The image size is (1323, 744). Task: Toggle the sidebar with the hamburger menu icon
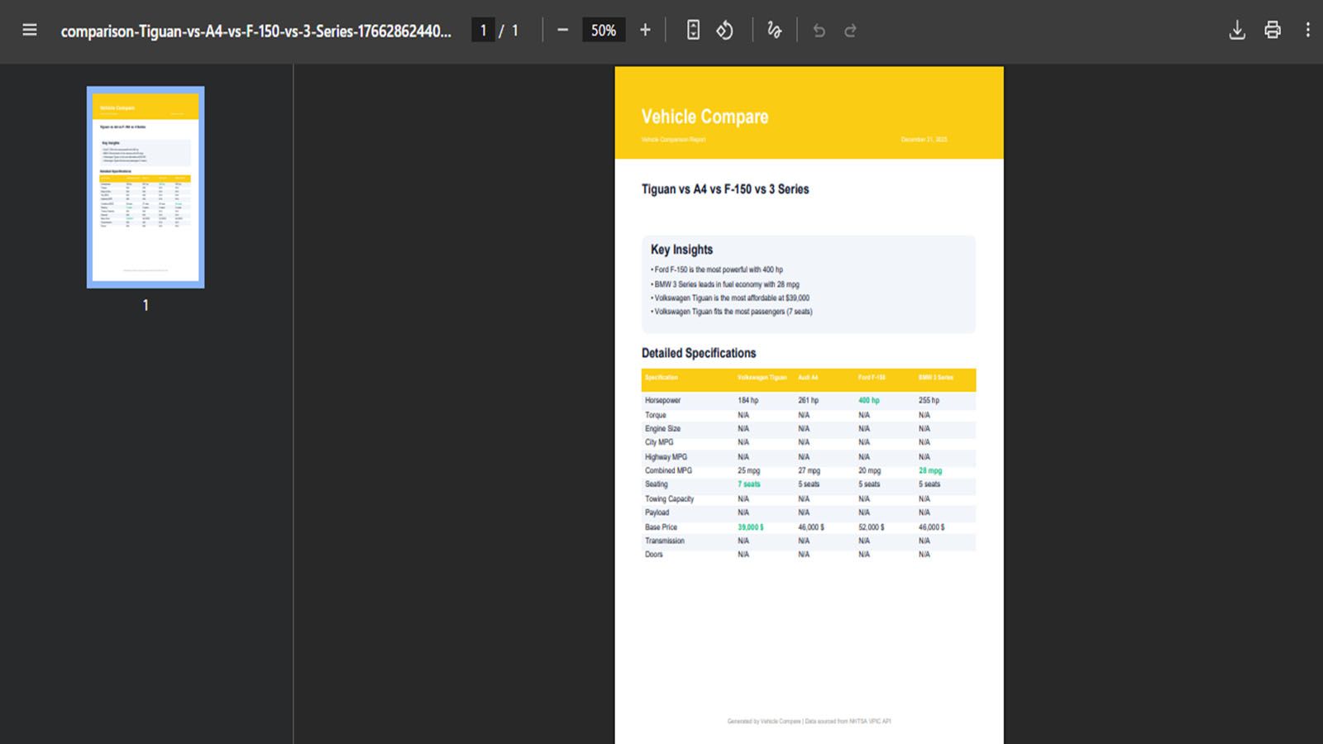pyautogui.click(x=30, y=31)
